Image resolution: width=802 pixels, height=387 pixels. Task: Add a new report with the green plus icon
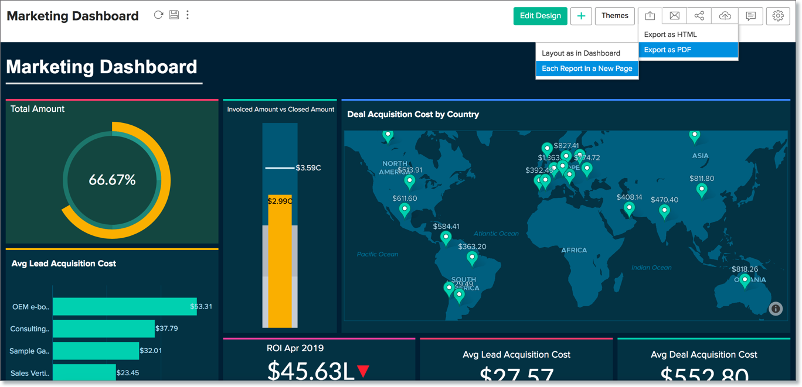click(x=581, y=16)
